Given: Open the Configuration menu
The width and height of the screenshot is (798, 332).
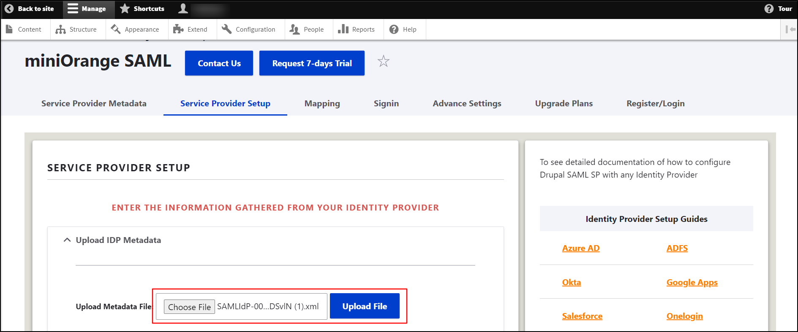Looking at the screenshot, I should click(x=251, y=30).
